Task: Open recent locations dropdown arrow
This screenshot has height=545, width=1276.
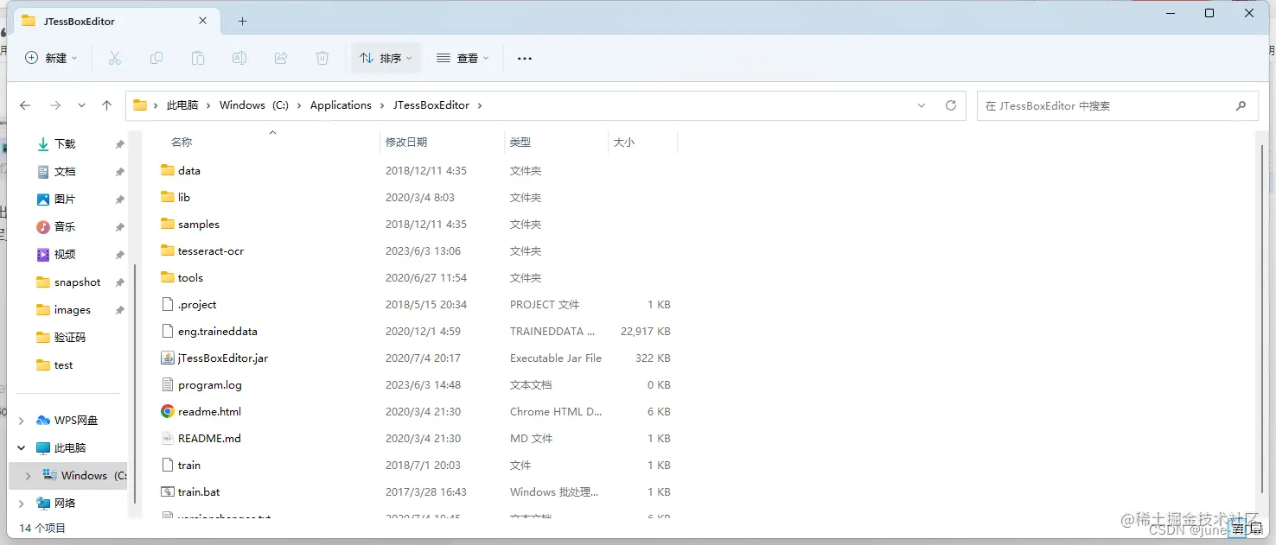Action: click(81, 105)
